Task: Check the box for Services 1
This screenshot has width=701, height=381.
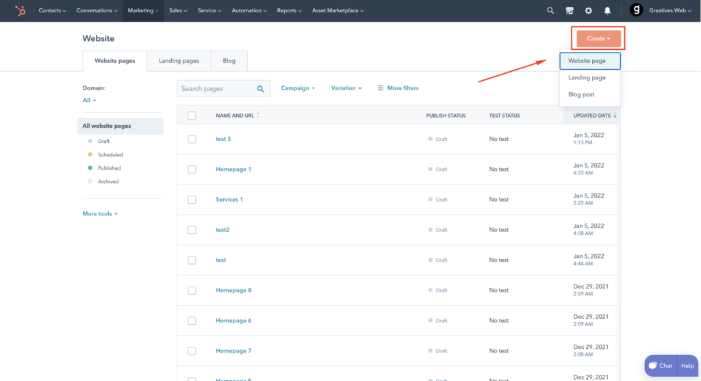Action: pyautogui.click(x=192, y=200)
